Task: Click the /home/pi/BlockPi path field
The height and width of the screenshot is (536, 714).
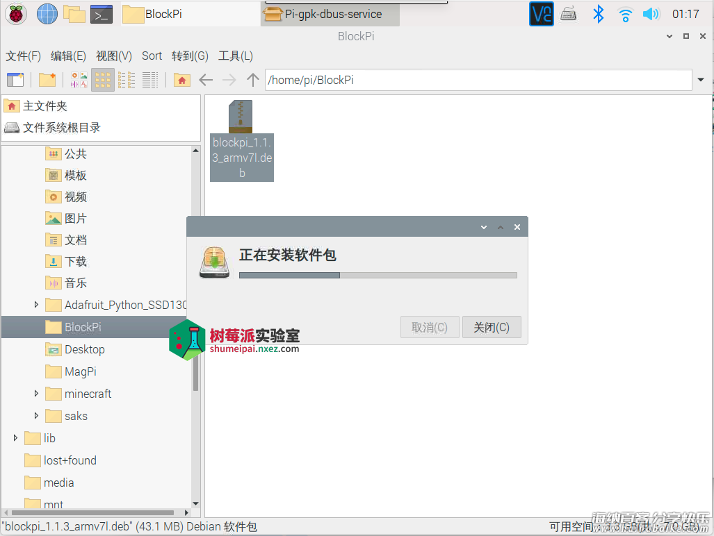Action: 478,80
